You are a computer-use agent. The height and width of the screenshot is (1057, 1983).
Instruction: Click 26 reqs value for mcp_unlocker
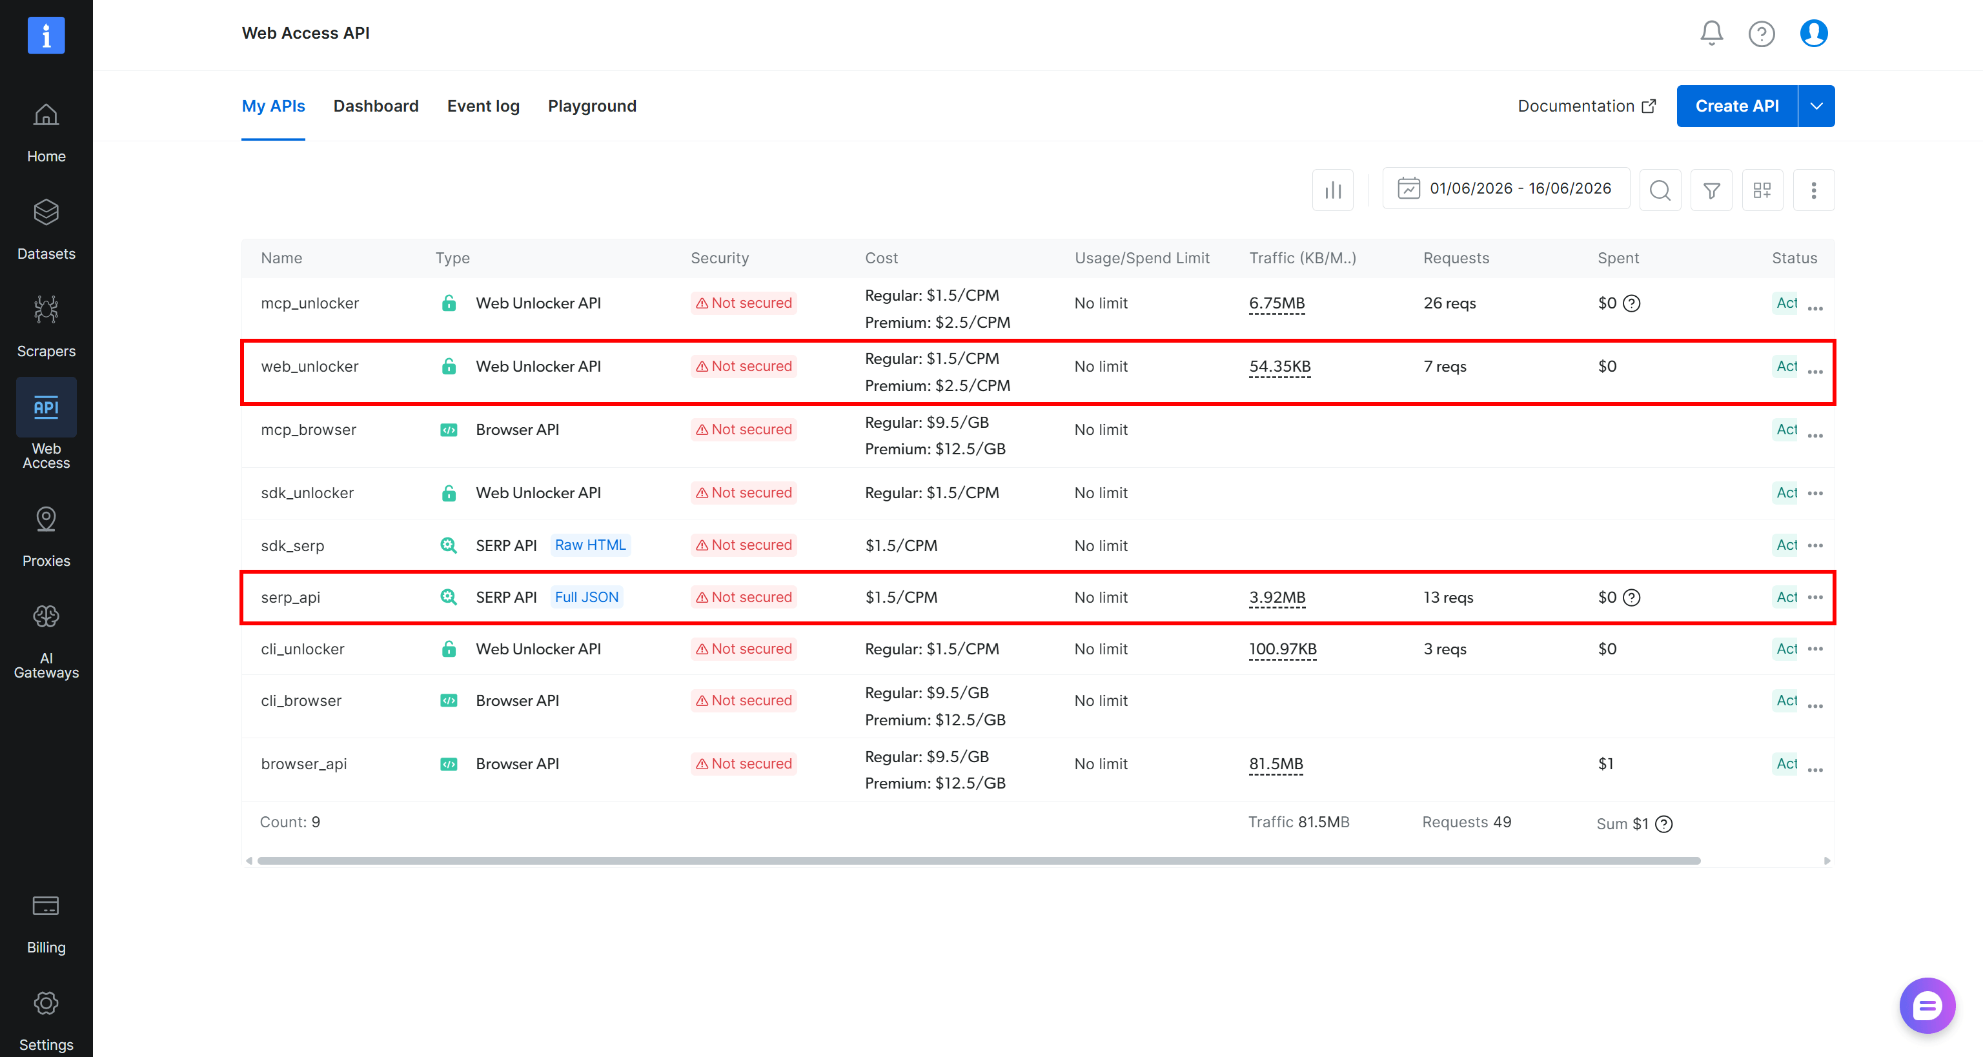1449,303
